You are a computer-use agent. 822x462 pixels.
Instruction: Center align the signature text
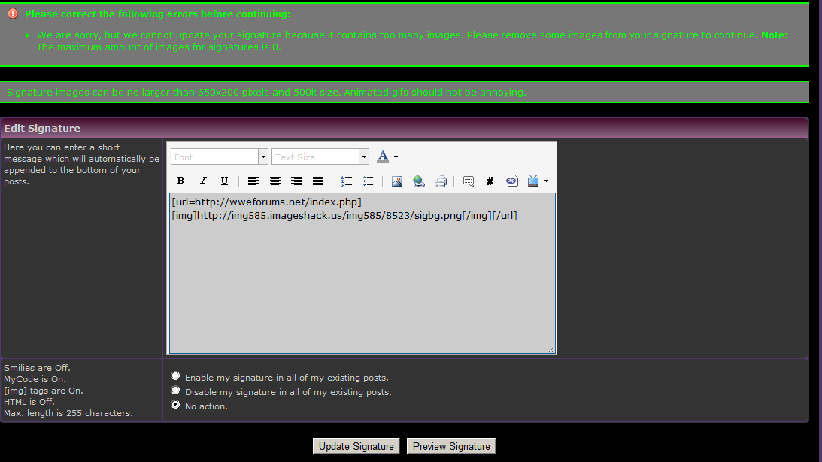[x=275, y=181]
